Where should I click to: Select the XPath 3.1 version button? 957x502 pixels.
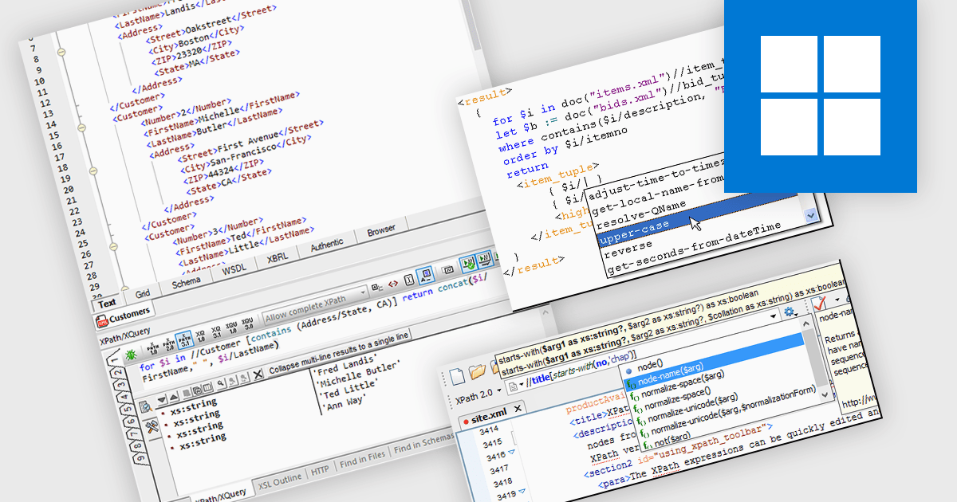183,339
